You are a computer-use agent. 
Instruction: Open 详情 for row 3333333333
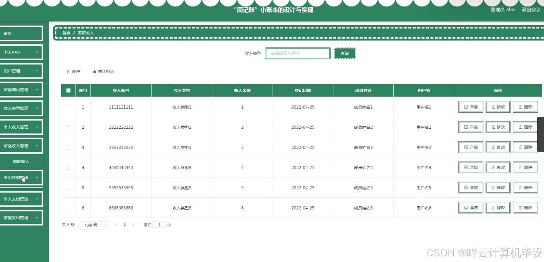click(x=471, y=147)
